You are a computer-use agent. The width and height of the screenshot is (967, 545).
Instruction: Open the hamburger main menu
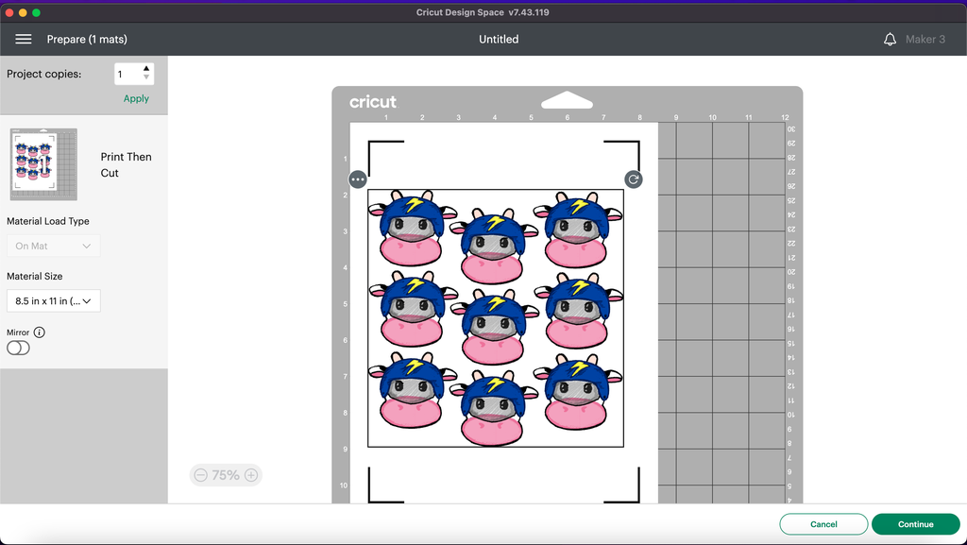(x=24, y=40)
